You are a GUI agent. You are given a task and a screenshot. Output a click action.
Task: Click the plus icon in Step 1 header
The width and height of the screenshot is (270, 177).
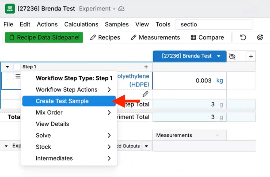coord(146,67)
